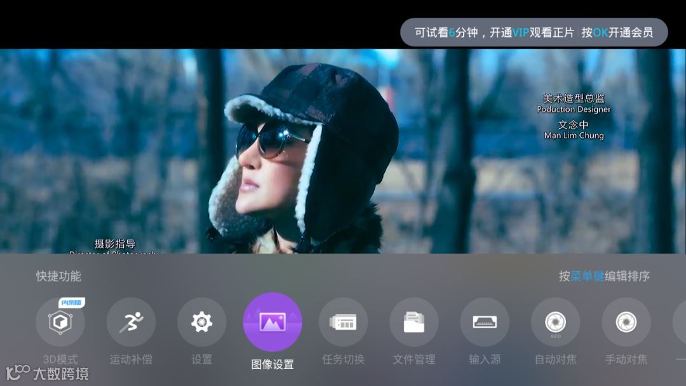Select the 输入源 HDMI port icon
Screen dimensions: 686x386
[x=485, y=322]
